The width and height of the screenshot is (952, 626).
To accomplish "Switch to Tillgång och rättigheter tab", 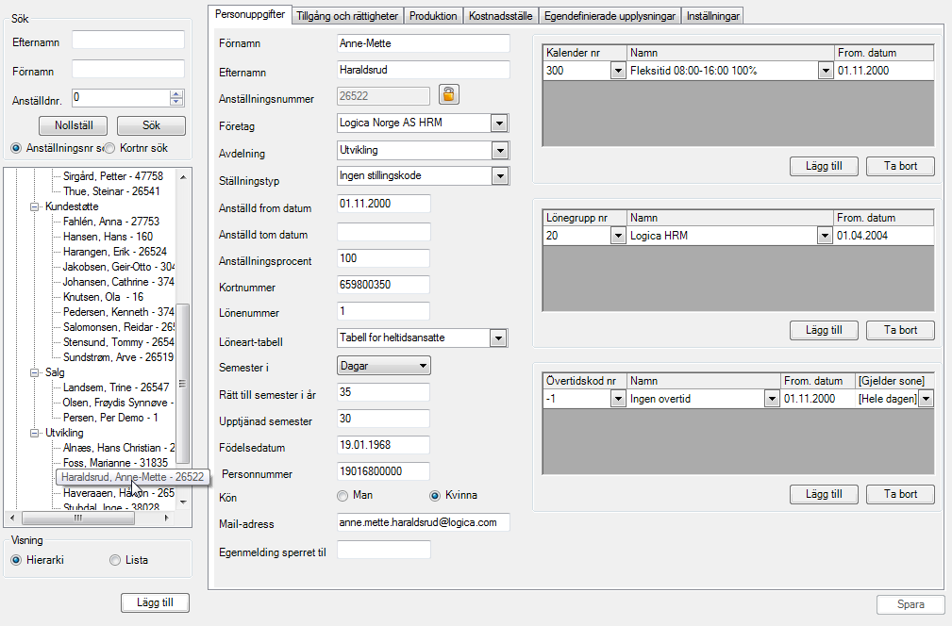I will pyautogui.click(x=347, y=16).
